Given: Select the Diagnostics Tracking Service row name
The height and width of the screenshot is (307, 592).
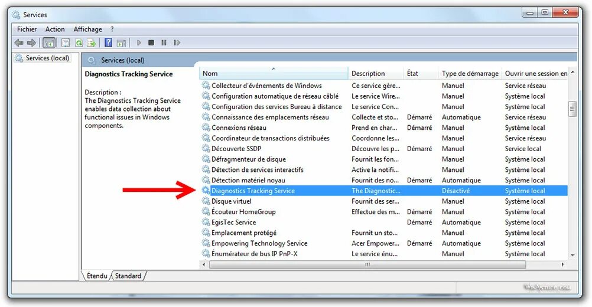Looking at the screenshot, I should pyautogui.click(x=253, y=191).
